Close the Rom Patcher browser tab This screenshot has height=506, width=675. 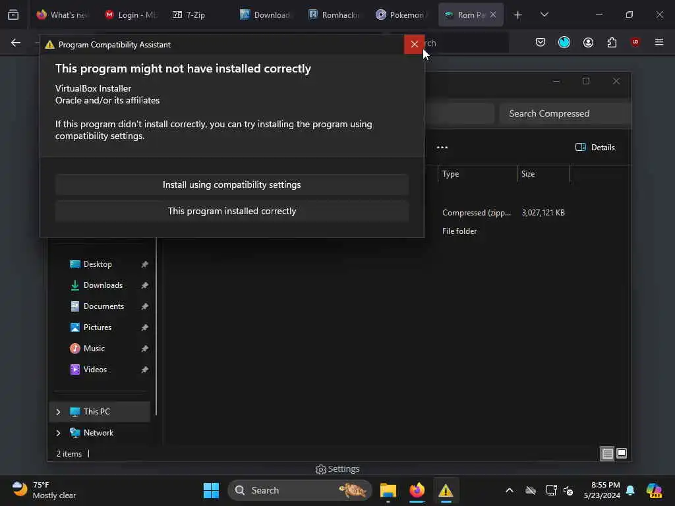tap(493, 15)
